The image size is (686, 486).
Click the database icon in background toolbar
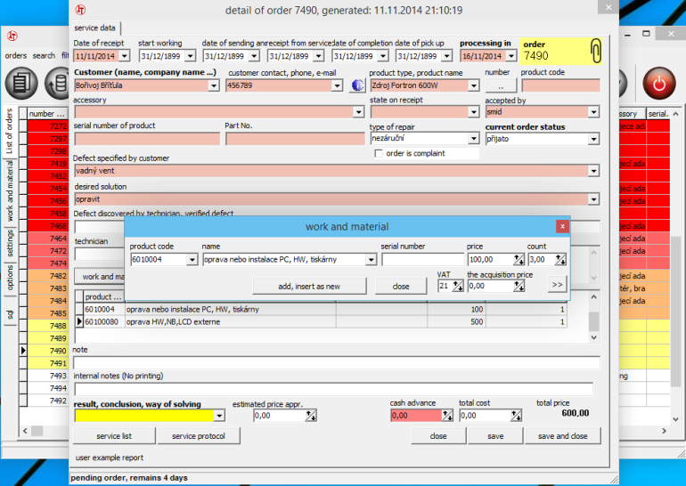(x=58, y=83)
